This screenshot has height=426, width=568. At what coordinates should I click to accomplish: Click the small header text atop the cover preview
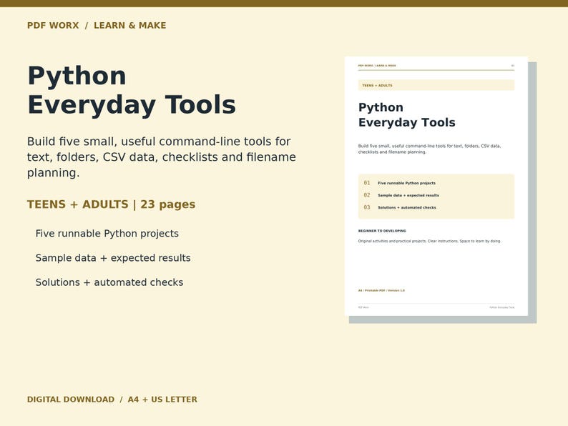[x=377, y=66]
